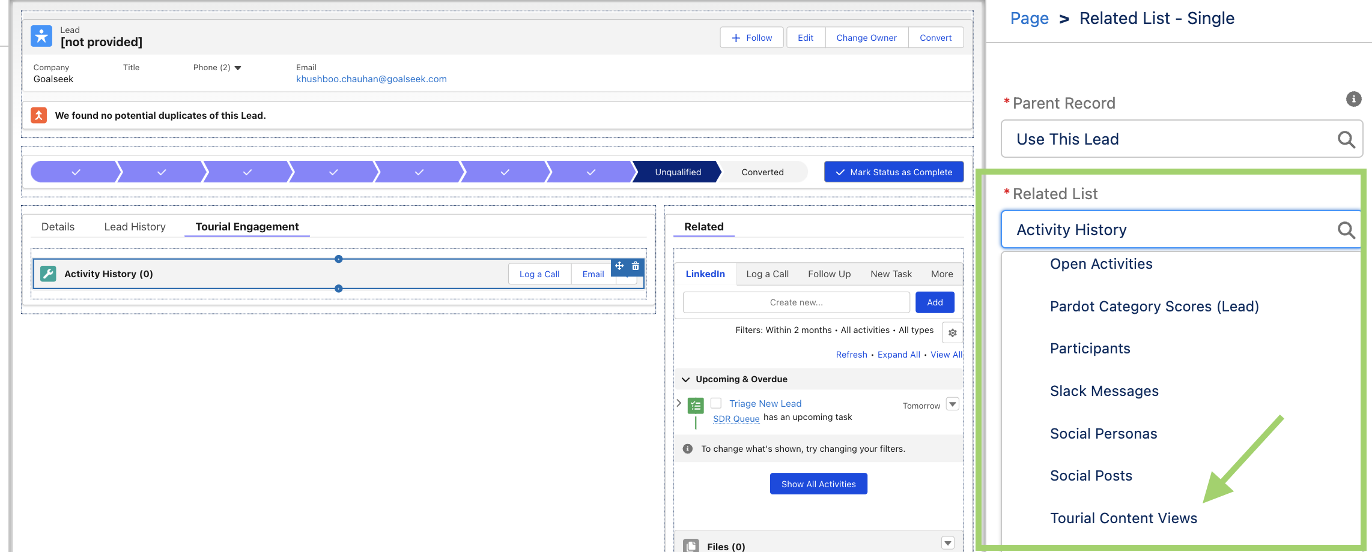This screenshot has height=552, width=1372.
Task: Select the Unqualified stage in status path
Action: (x=678, y=172)
